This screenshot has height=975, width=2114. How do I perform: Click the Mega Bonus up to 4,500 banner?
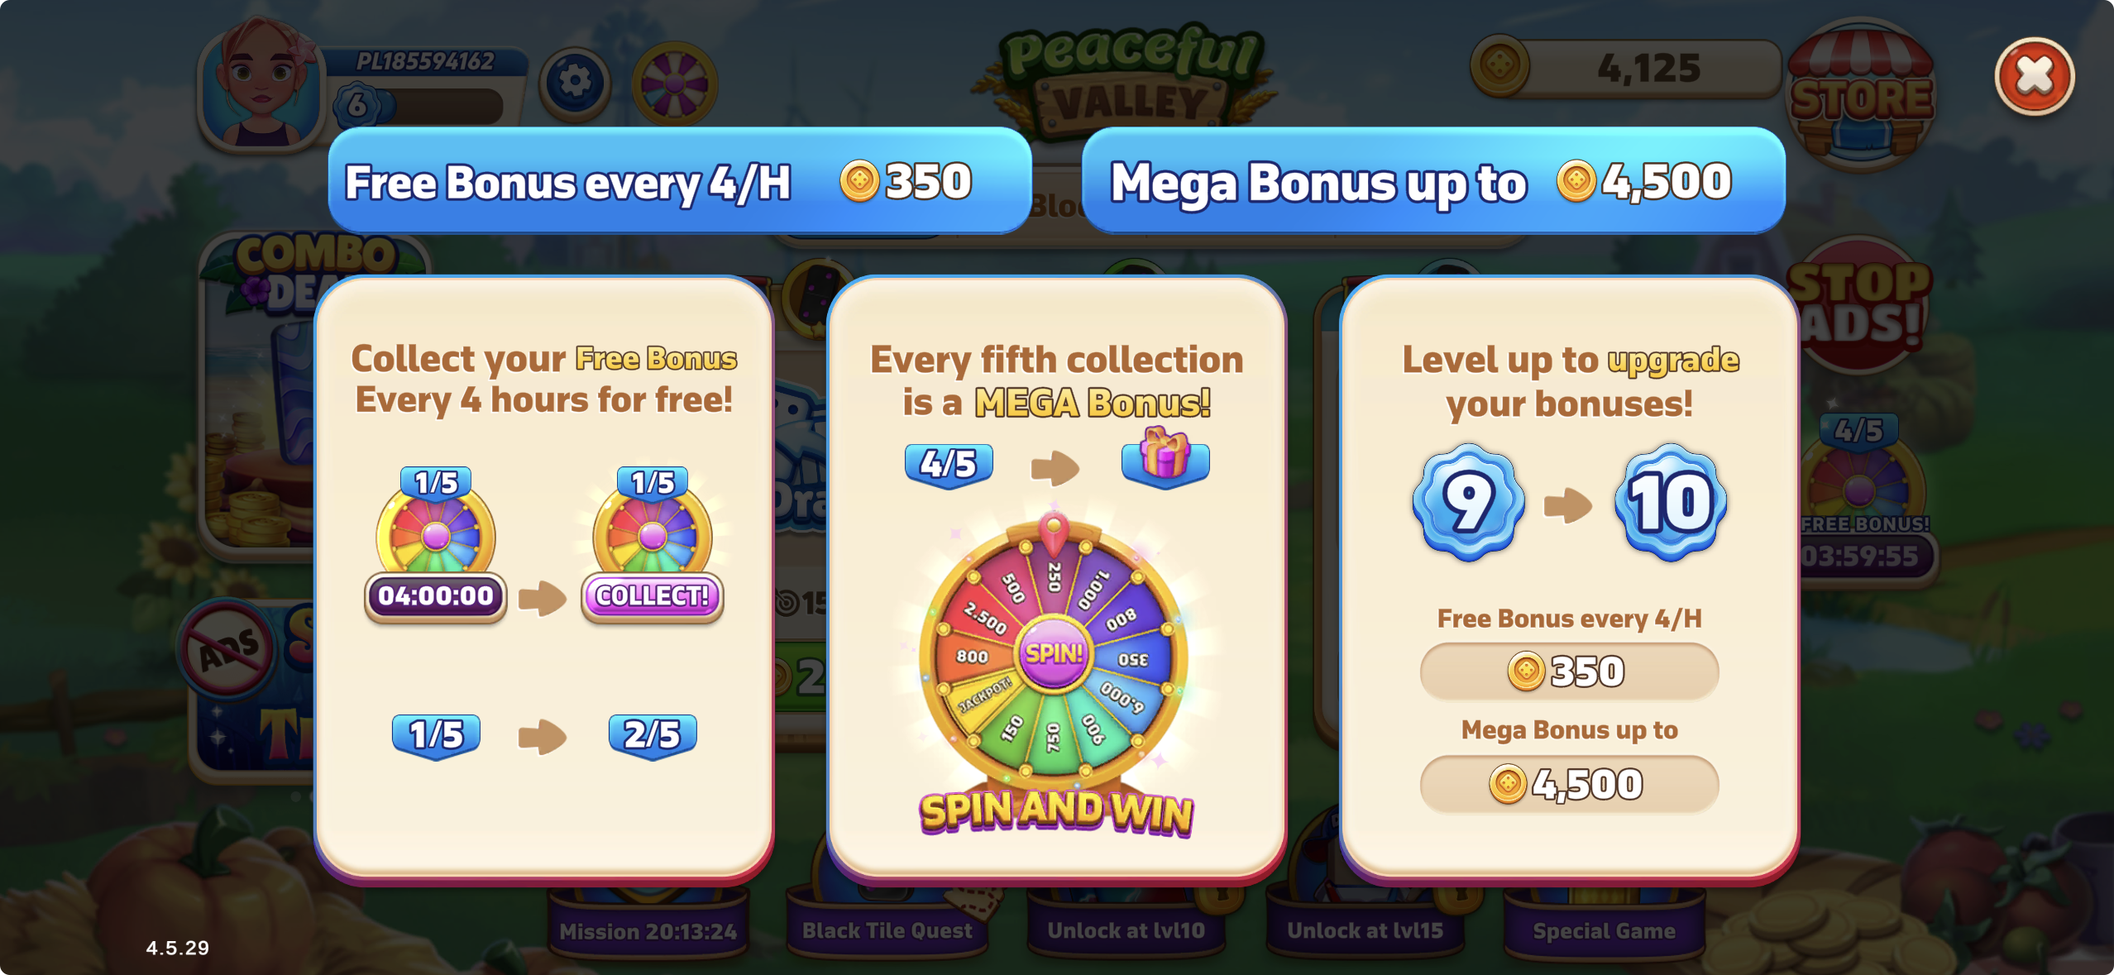pos(1433,181)
